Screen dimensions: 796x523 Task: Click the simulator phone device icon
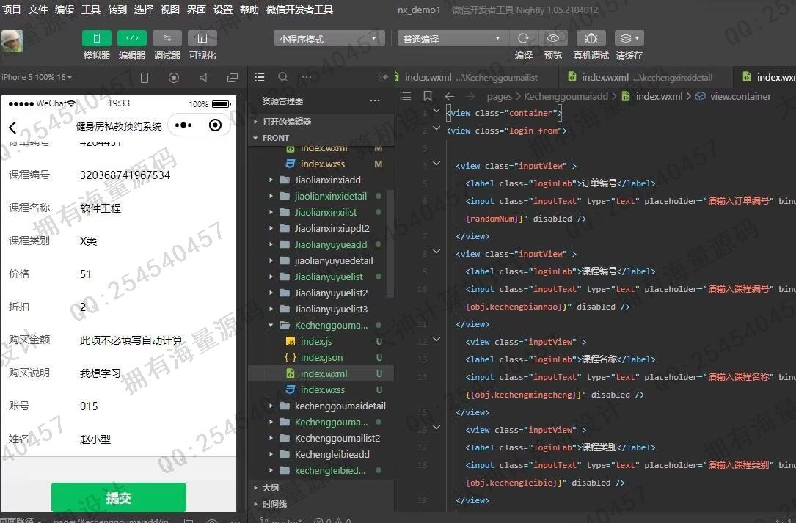click(x=145, y=78)
